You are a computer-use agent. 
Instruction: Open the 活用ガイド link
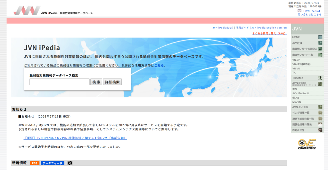point(242,28)
